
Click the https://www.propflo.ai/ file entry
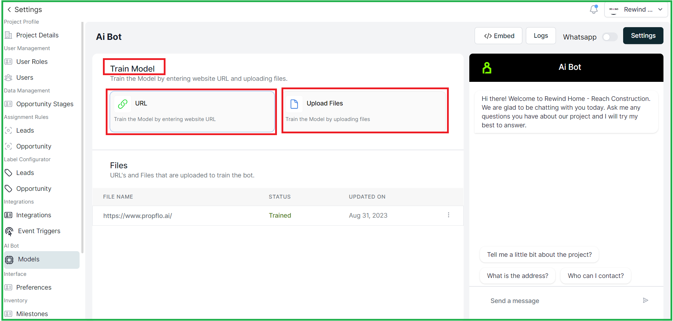[138, 216]
